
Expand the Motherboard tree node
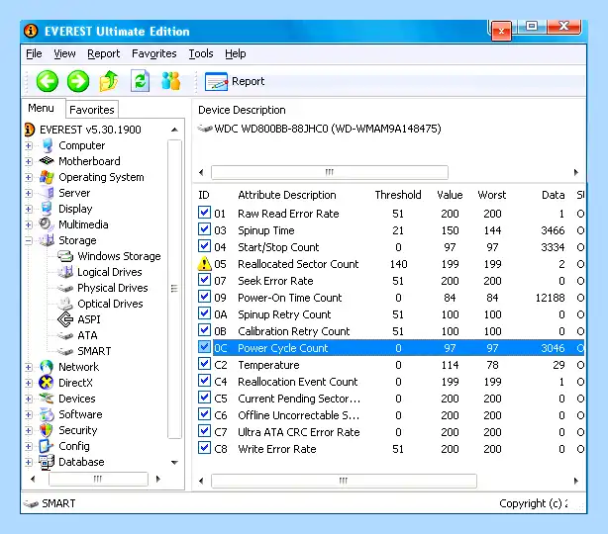tap(29, 161)
